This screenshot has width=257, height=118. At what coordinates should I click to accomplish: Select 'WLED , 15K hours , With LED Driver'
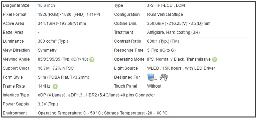(x=181, y=68)
